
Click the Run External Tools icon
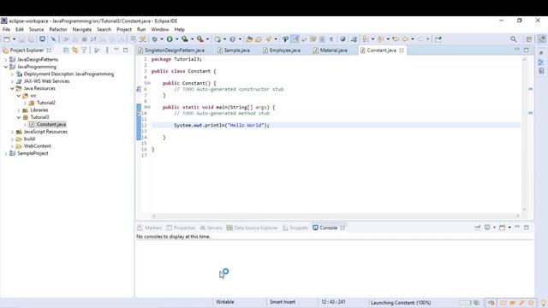(x=200, y=39)
